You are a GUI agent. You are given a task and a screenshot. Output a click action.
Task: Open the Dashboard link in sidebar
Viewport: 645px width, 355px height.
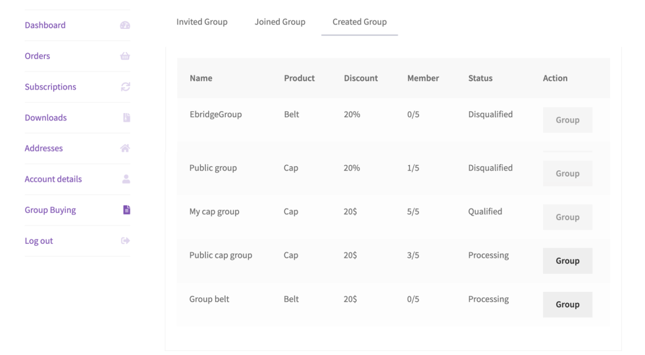click(x=45, y=25)
